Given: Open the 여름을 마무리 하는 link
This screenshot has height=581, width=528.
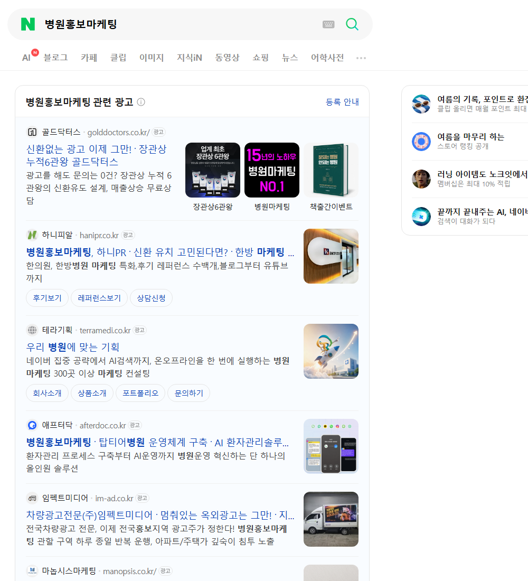Looking at the screenshot, I should [x=470, y=137].
